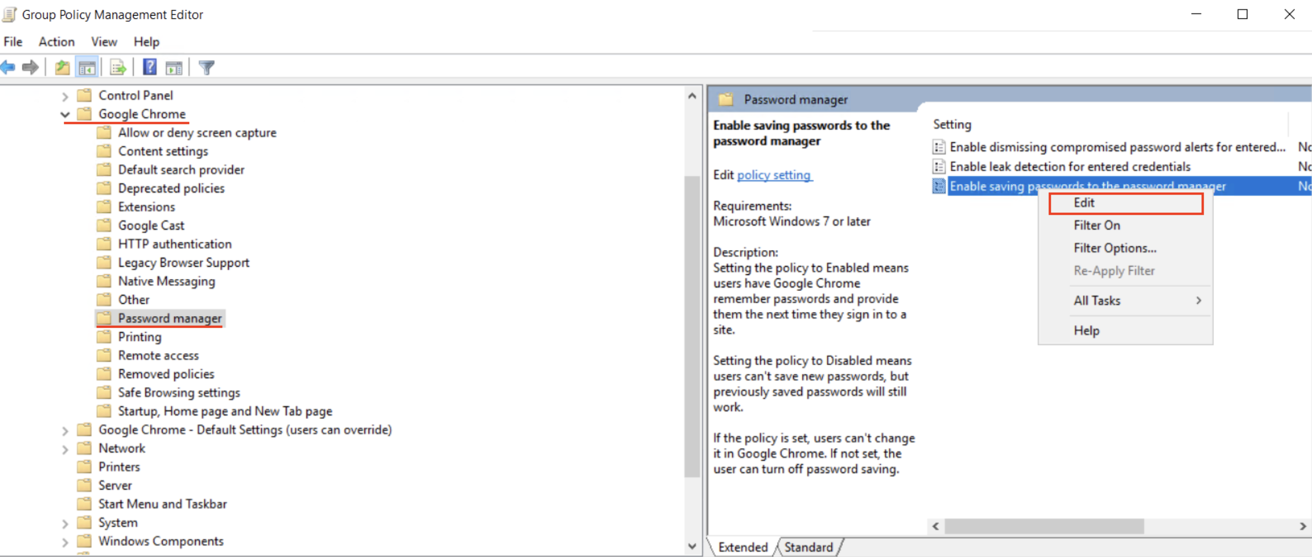This screenshot has height=557, width=1312.
Task: Click the Printing folder icon
Action: (104, 337)
